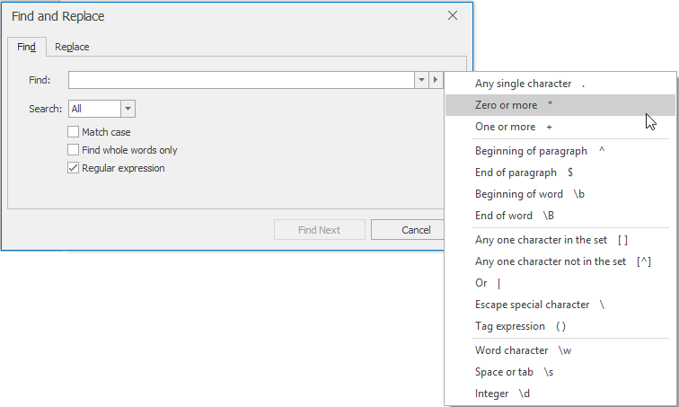Select Zero or more from regex menu
679x407 pixels.
[514, 105]
